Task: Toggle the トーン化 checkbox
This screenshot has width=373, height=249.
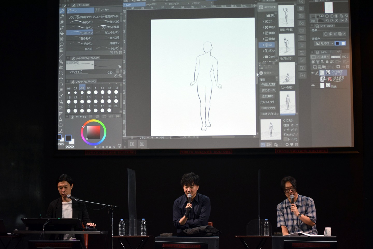Action: point(285,139)
